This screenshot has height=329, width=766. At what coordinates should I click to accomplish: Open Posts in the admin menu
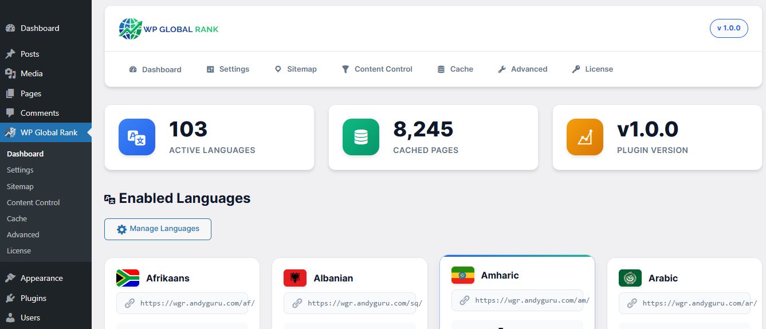46,54
